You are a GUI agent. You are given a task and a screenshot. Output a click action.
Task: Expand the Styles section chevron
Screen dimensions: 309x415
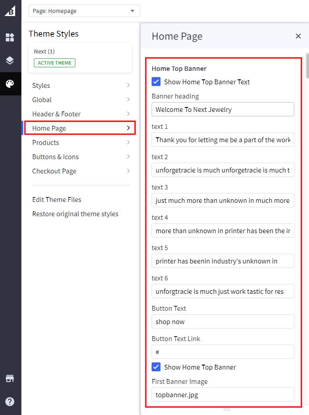pos(128,86)
